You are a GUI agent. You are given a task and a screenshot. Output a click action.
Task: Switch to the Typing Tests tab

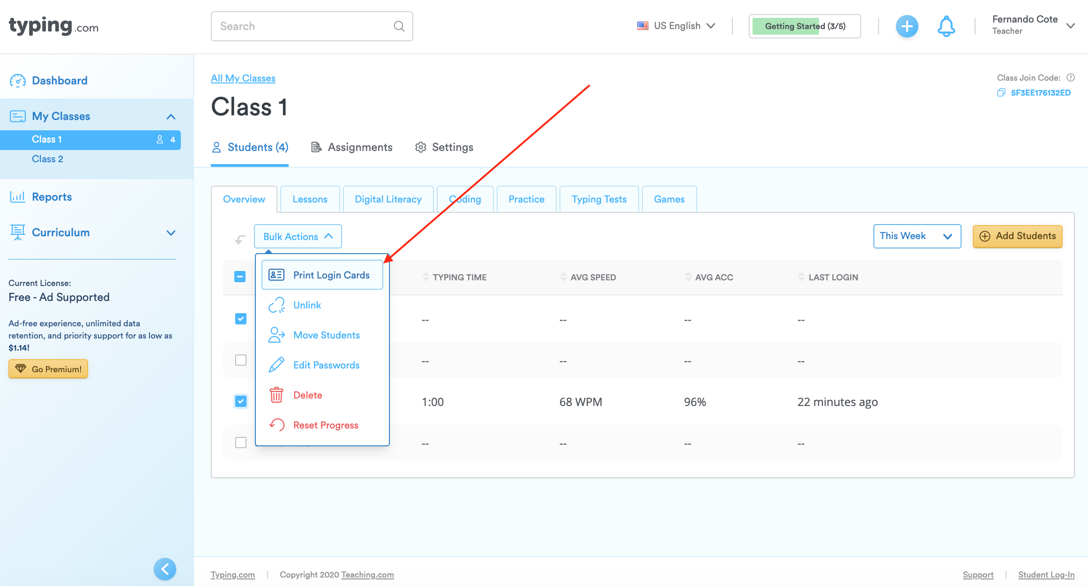(599, 199)
